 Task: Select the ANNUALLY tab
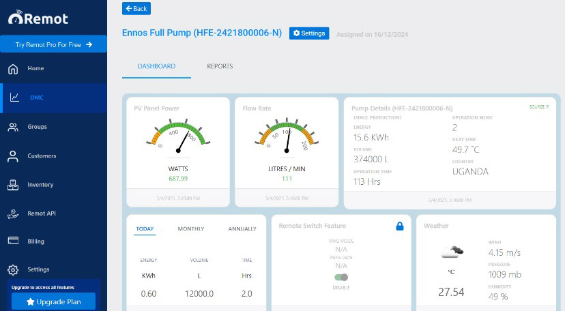pyautogui.click(x=242, y=229)
